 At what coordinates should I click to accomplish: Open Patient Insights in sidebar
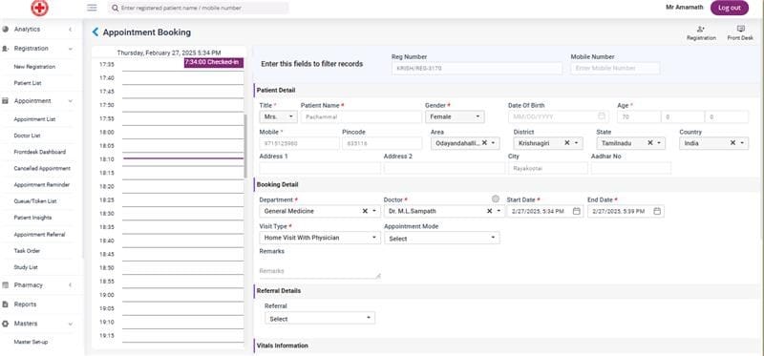(x=32, y=218)
